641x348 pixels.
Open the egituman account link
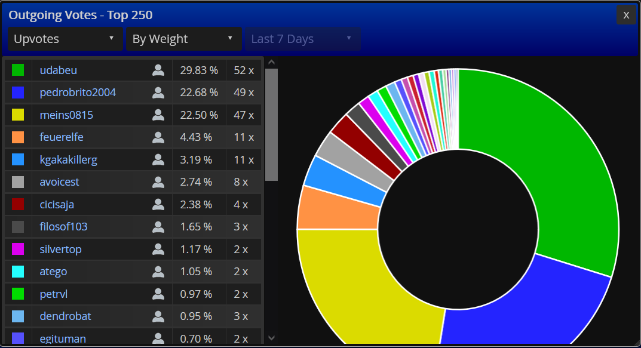pos(63,338)
